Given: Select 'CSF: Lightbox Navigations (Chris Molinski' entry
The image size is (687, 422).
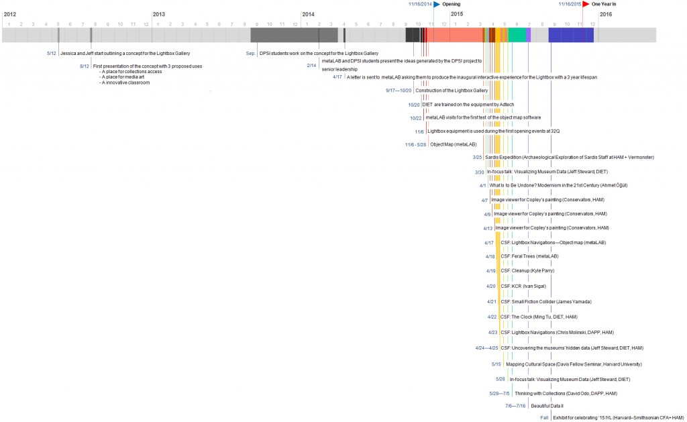Looking at the screenshot, I should tap(558, 333).
